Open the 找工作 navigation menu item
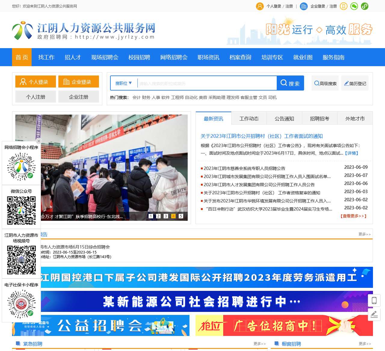The width and height of the screenshot is (385, 351). 46,57
